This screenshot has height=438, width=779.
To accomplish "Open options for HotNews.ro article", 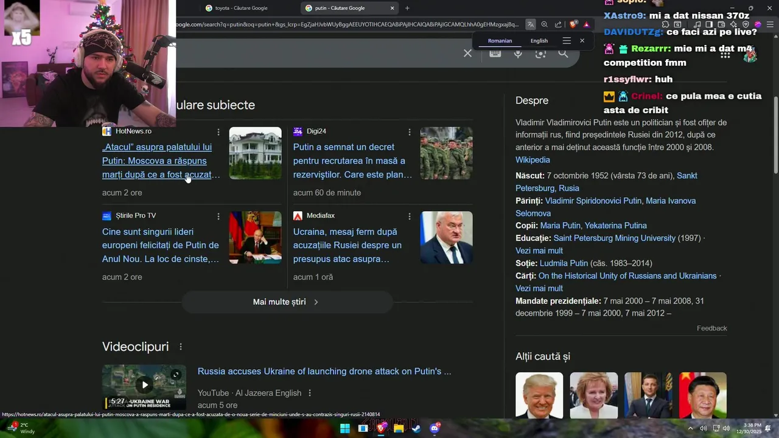I will 218,132.
